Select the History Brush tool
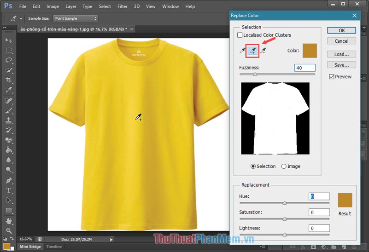 [x=9, y=130]
